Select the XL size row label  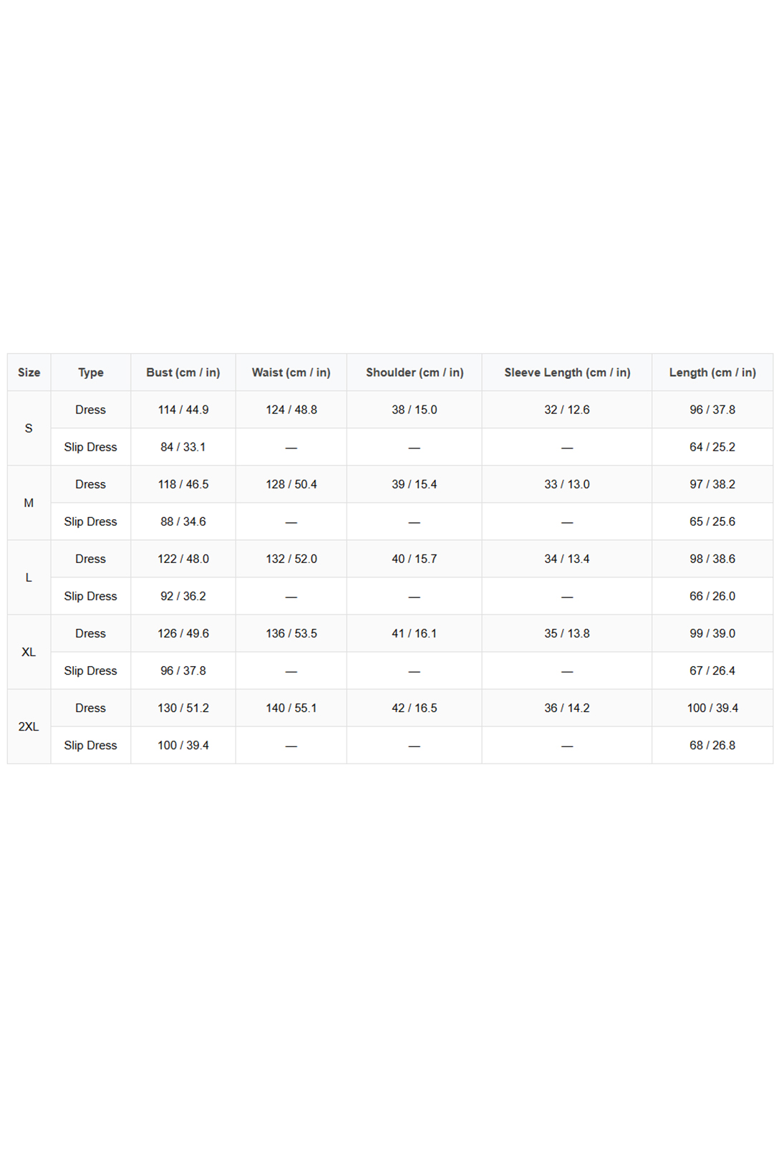(x=29, y=652)
